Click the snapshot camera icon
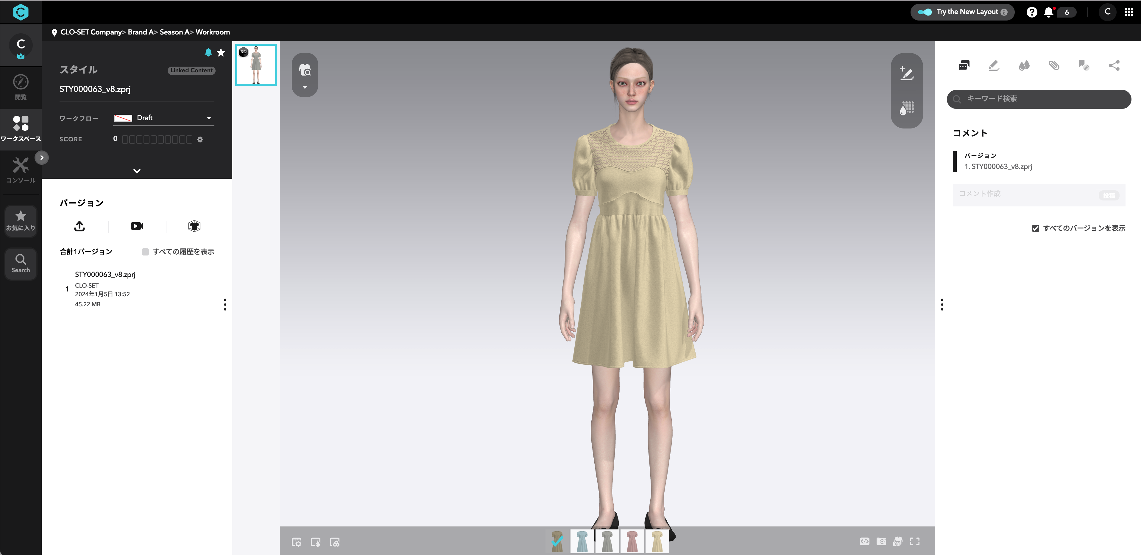 click(x=881, y=541)
